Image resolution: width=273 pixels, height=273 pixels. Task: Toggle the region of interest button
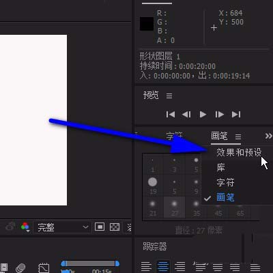(x=100, y=227)
